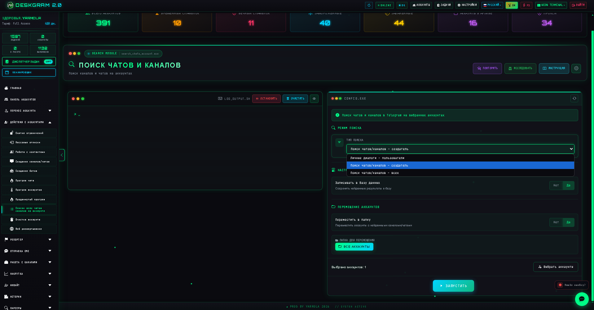594x310 pixels.
Task: Open the settings gear next to ИНСТРУКЦИЯ
Action: [x=576, y=68]
